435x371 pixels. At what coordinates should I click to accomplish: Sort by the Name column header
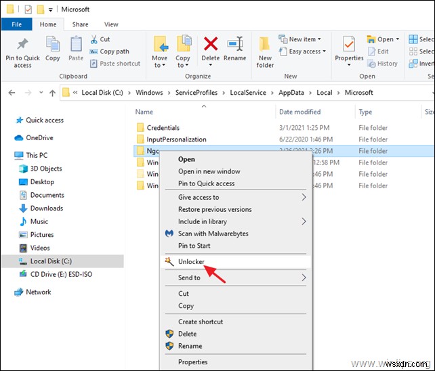144,112
